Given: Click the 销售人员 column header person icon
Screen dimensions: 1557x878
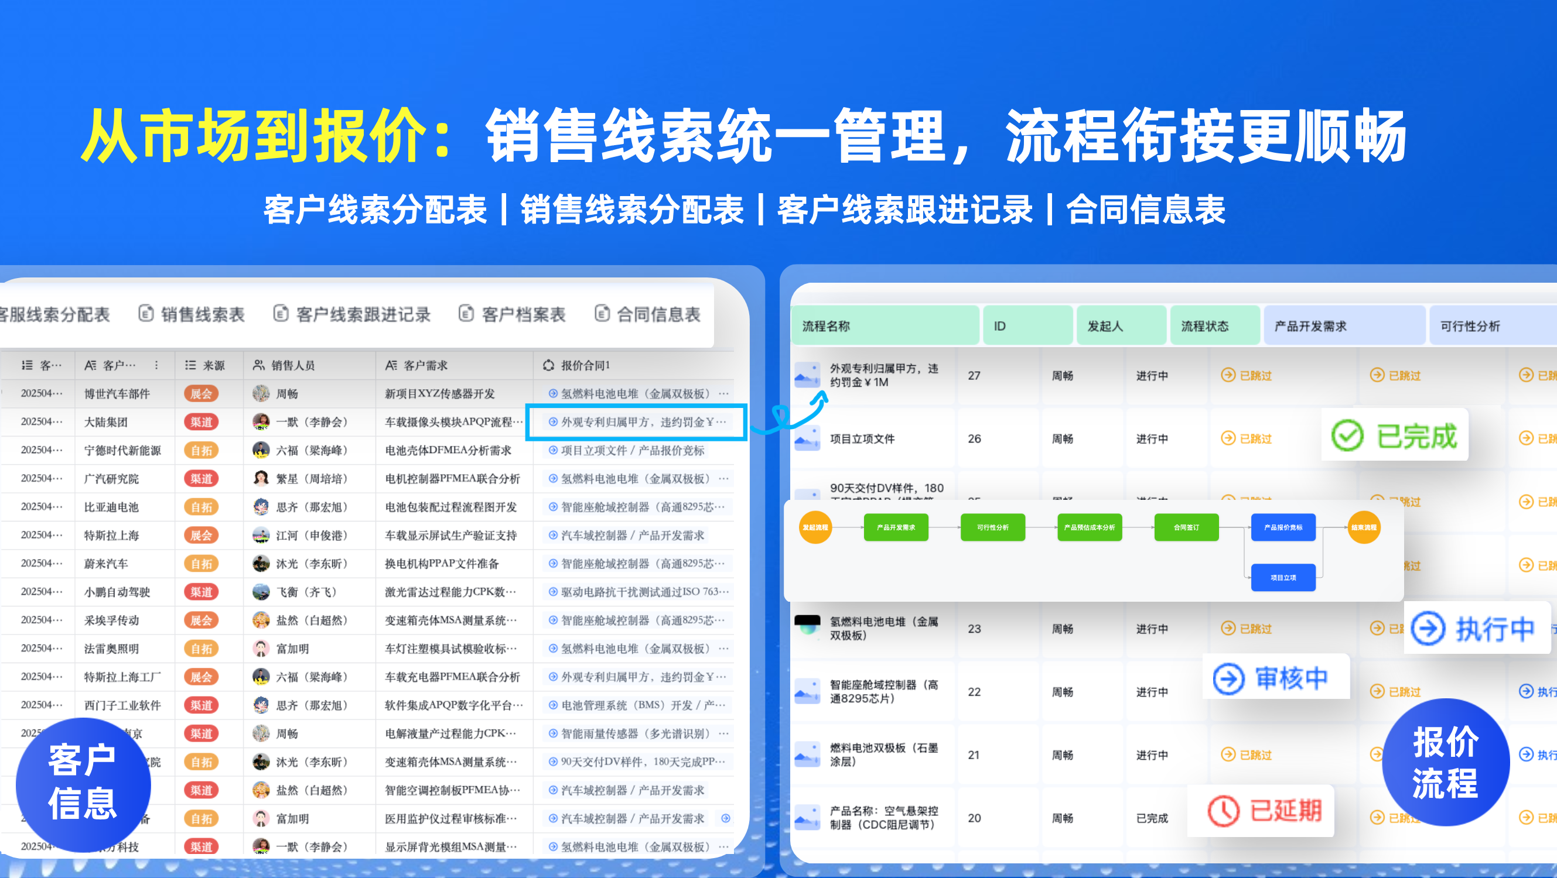Looking at the screenshot, I should (x=259, y=365).
